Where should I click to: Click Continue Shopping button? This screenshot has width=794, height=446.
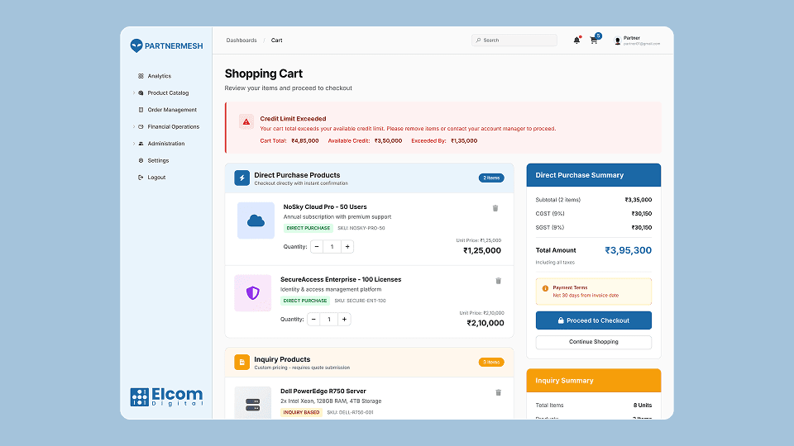tap(593, 342)
